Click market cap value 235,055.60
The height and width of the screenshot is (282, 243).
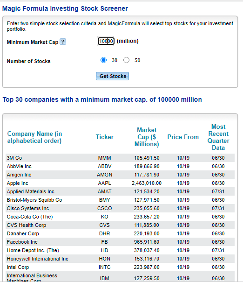(x=147, y=208)
